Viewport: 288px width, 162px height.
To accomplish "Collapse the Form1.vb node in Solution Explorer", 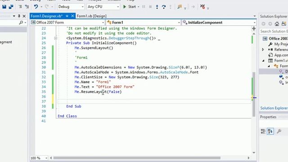I will (264, 61).
